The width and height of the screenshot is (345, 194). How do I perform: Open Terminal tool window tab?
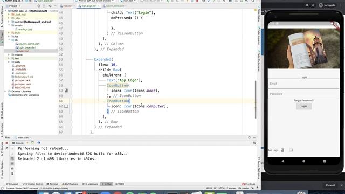click(x=52, y=184)
